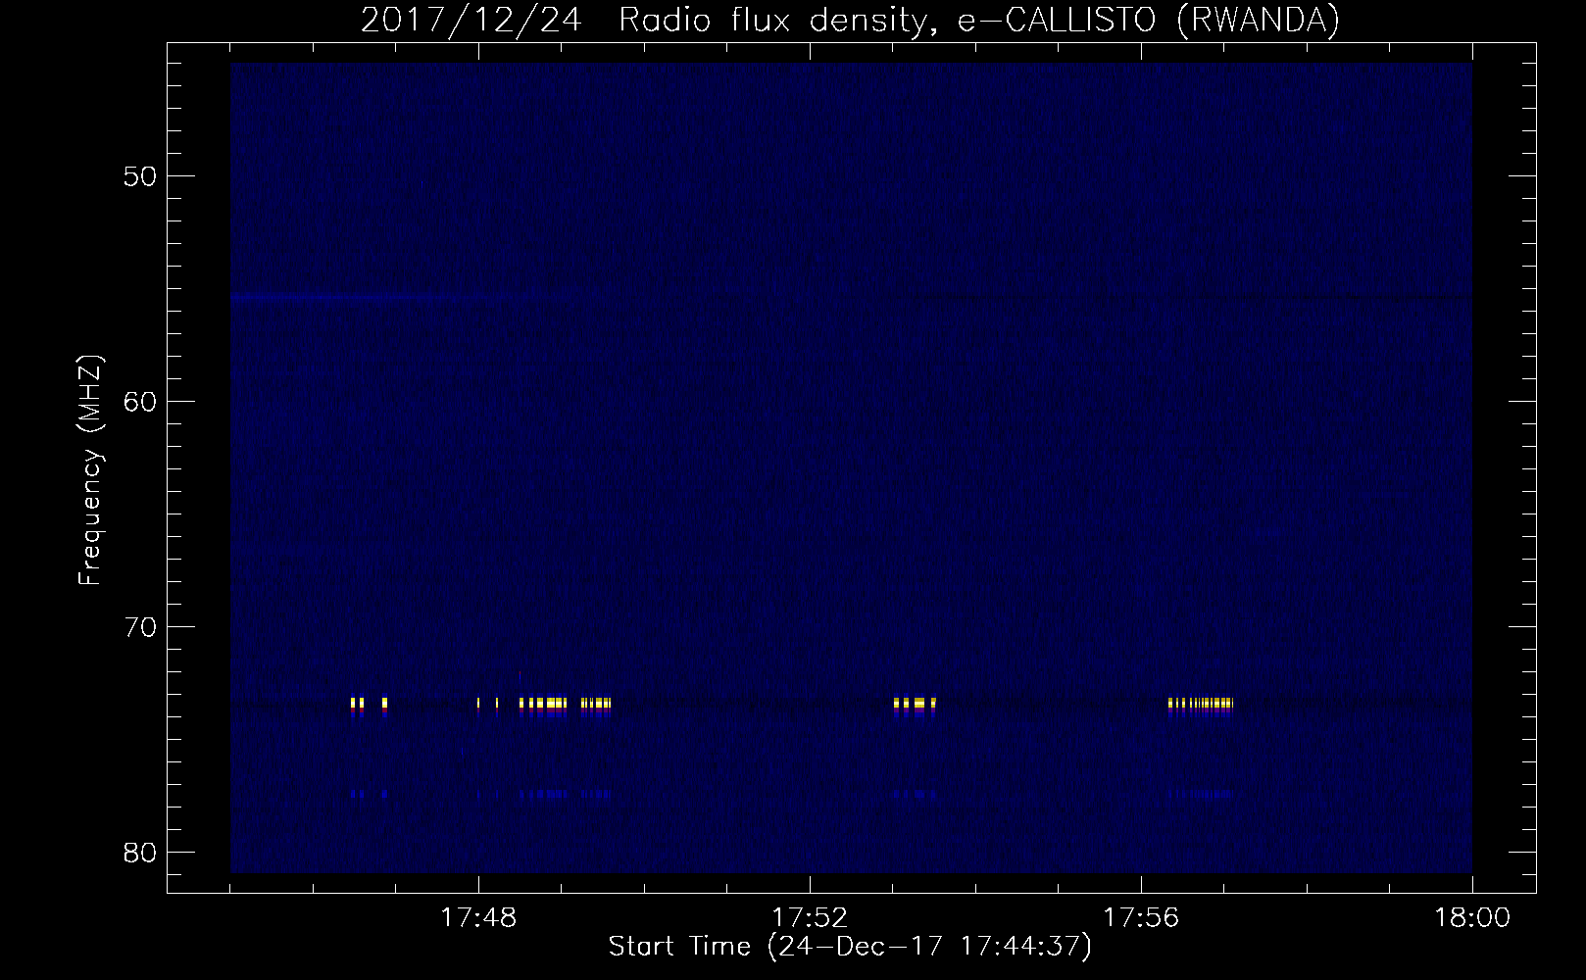This screenshot has width=1586, height=980.
Task: Click the x-axis time label '18:00'
Action: pyautogui.click(x=1472, y=918)
